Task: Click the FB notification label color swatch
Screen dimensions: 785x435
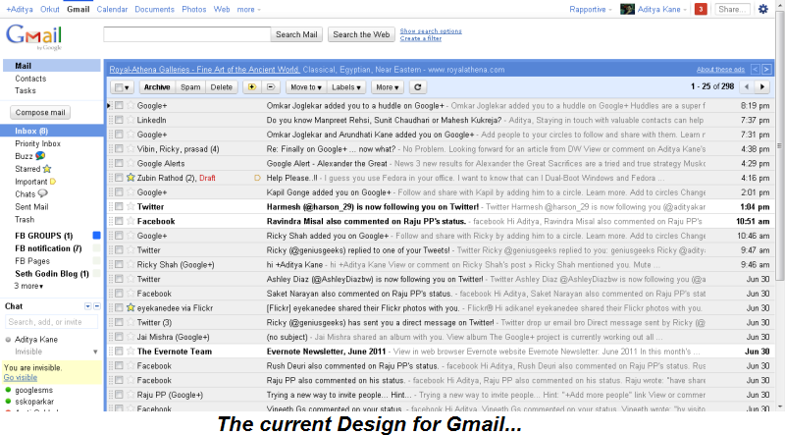Action: (x=96, y=248)
